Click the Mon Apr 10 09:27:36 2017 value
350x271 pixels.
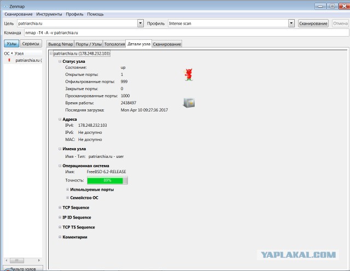point(144,110)
